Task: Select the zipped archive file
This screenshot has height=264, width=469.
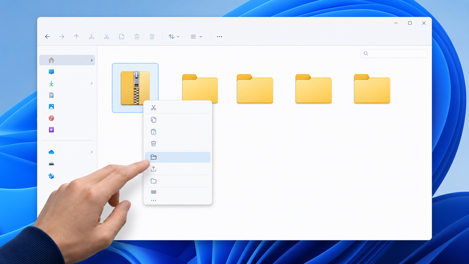Action: click(135, 88)
